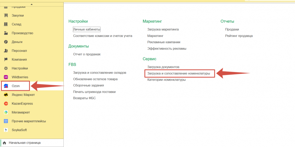
Task: Open the Производство section
Action: [22, 33]
